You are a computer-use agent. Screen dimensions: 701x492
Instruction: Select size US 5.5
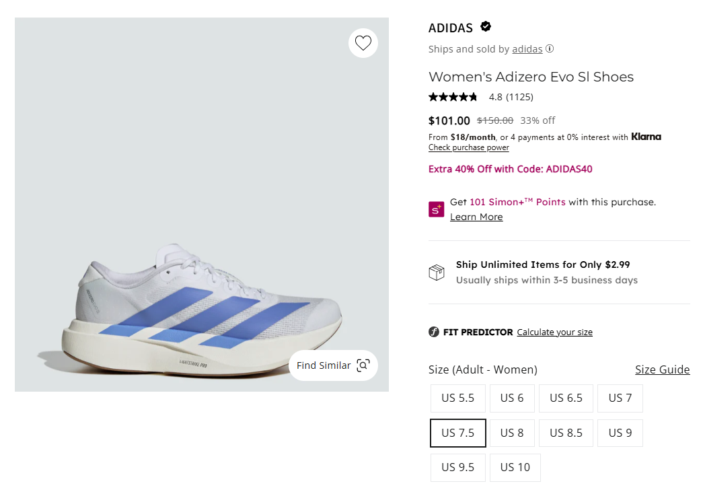pyautogui.click(x=457, y=398)
